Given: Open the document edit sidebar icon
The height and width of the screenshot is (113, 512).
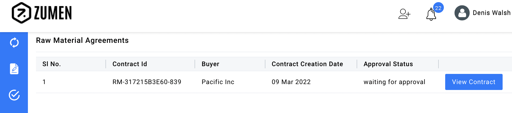Looking at the screenshot, I should pos(14,69).
